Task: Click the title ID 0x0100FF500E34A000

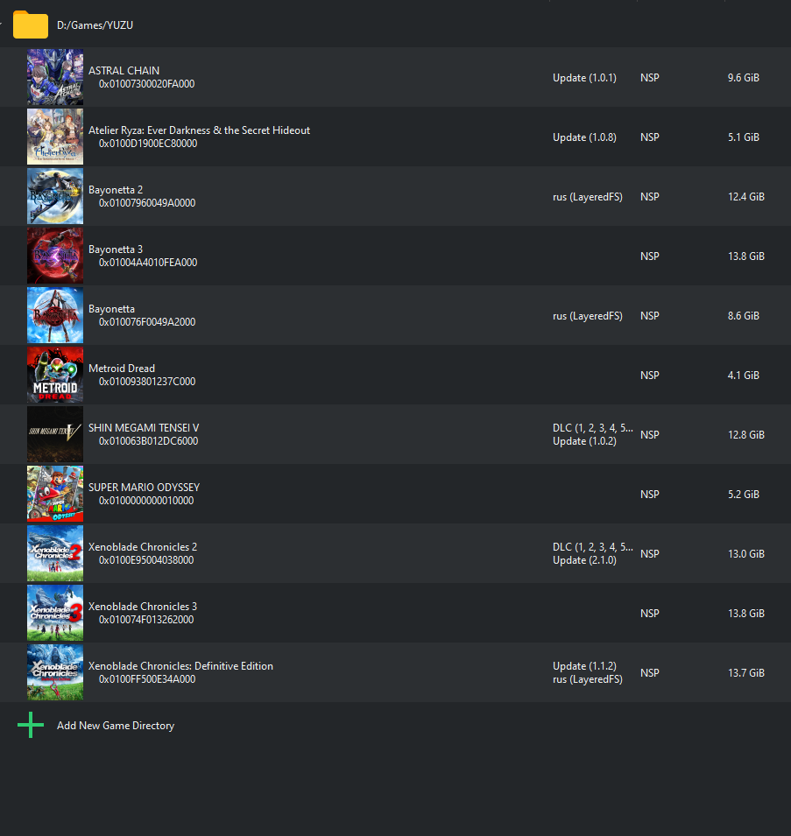Action: coord(147,679)
